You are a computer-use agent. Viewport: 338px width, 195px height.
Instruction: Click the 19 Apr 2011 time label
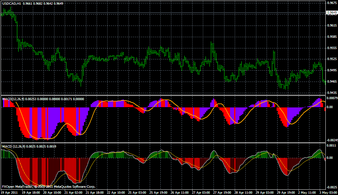click(9, 192)
